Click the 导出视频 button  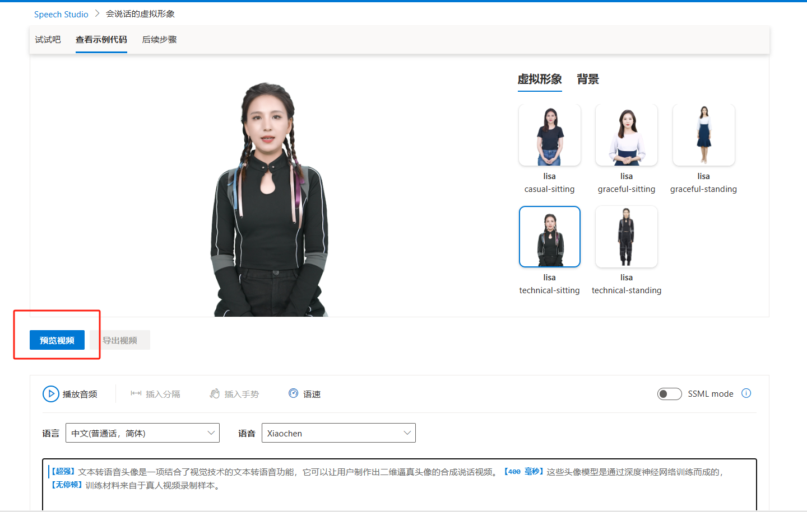120,340
